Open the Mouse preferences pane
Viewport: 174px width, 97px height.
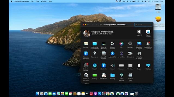[139, 65]
